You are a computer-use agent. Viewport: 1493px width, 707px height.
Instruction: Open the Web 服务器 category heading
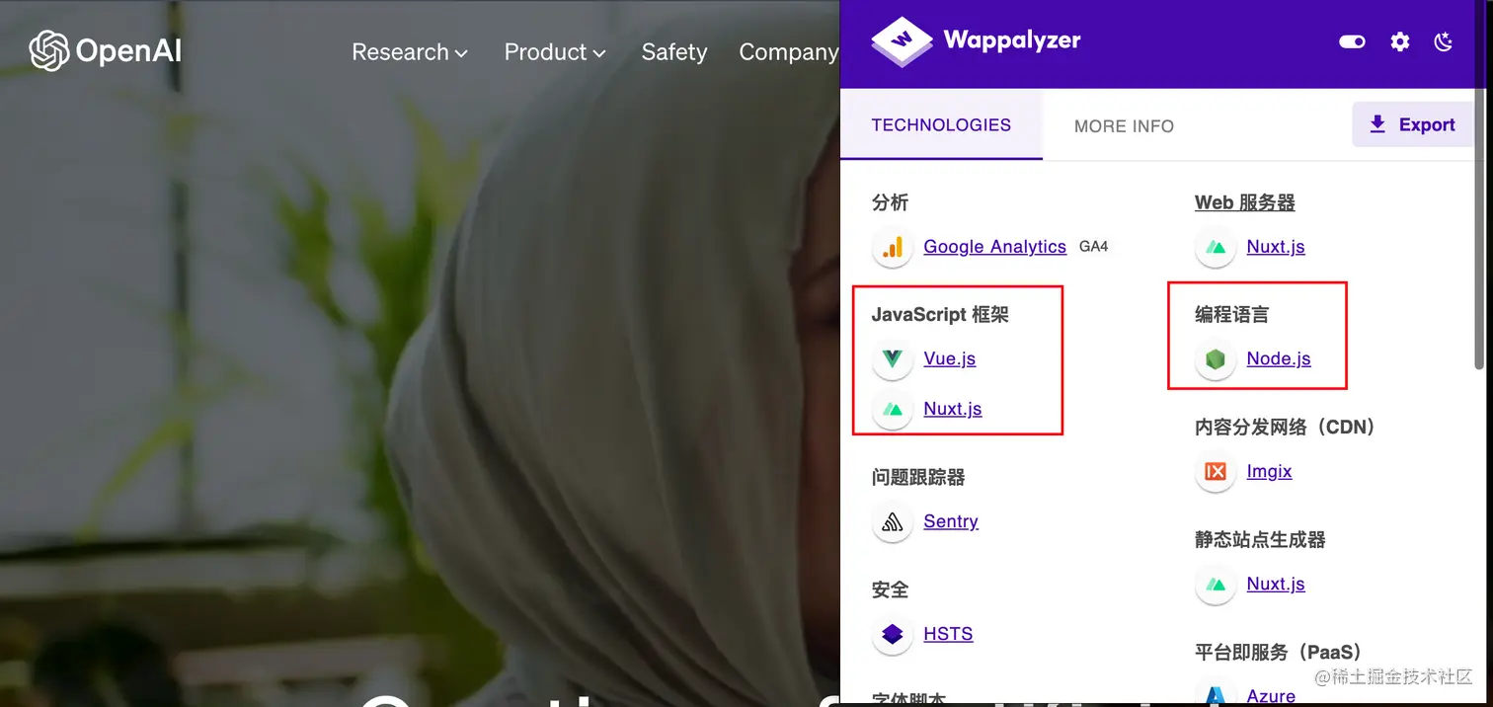[x=1244, y=202]
